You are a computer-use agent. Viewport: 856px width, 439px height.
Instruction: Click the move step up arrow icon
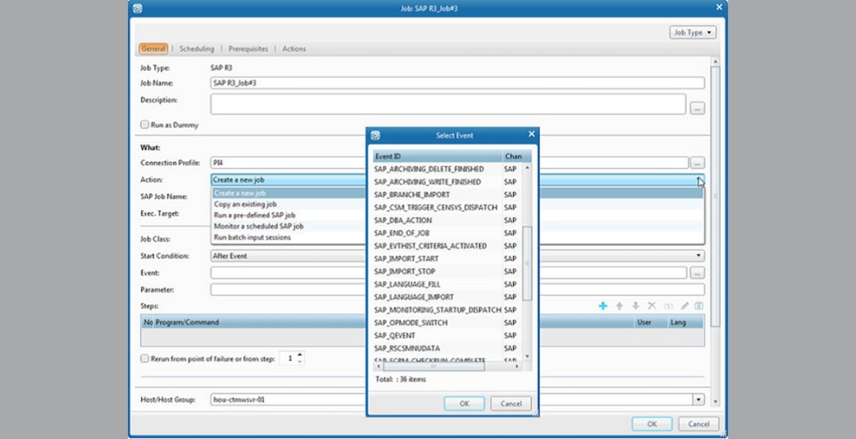click(x=619, y=307)
